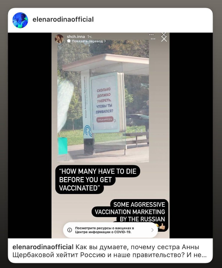Viewport: 222px width, 268px height.
Task: Expand the COVID-19 info banner chevron
Action: point(152,230)
